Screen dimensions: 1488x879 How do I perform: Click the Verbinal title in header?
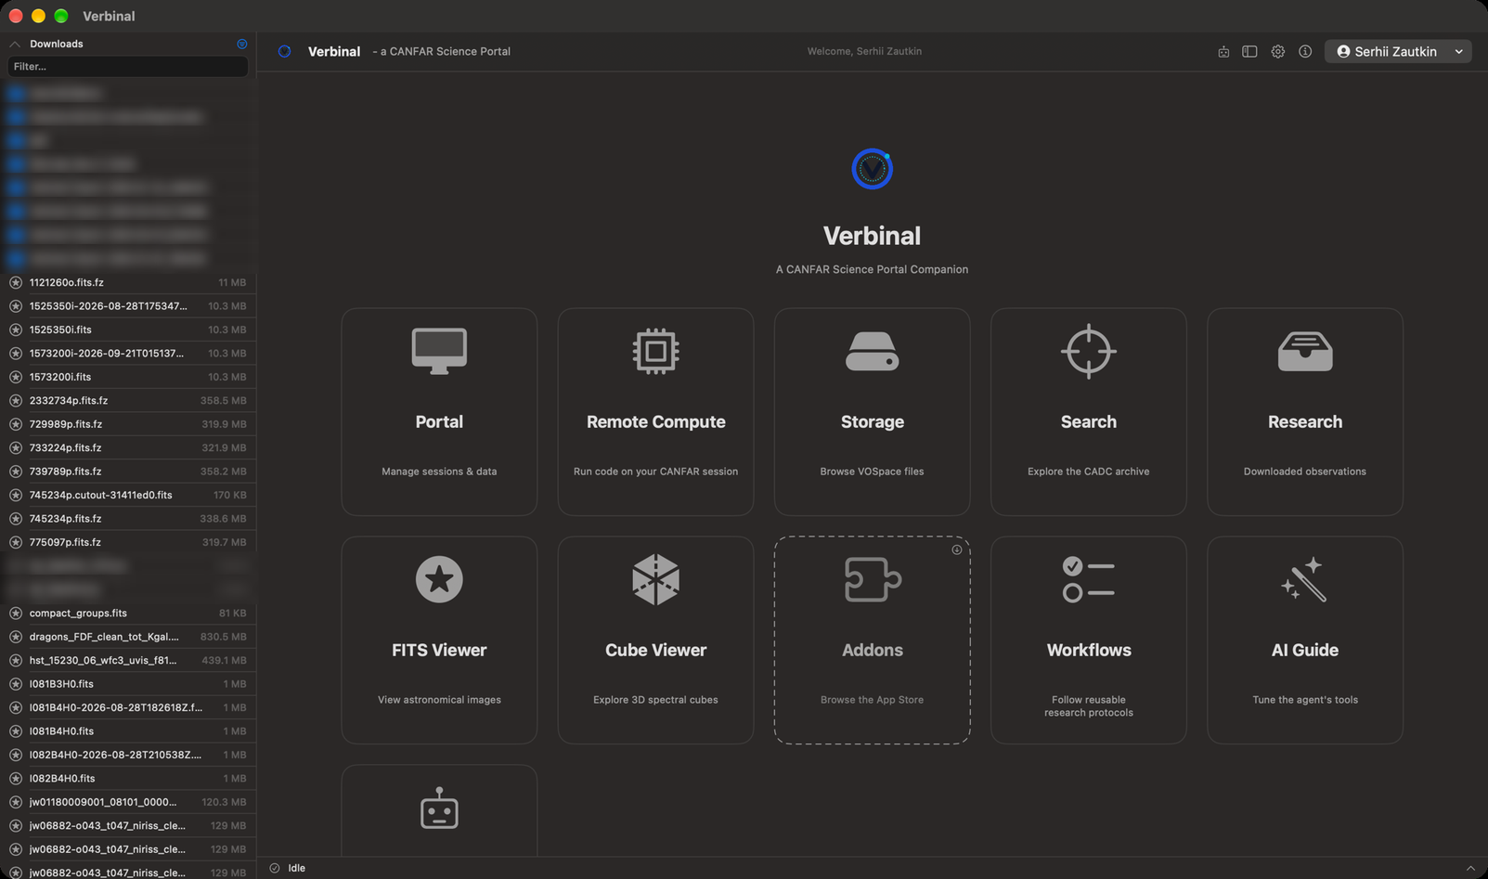[x=334, y=52]
